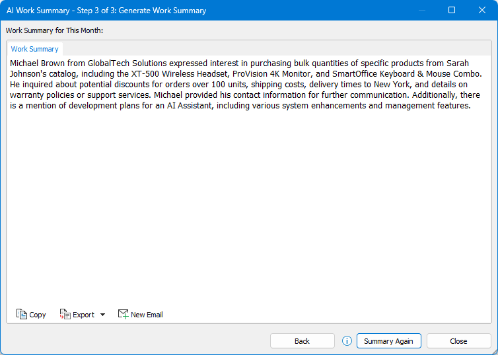This screenshot has width=498, height=355.
Task: Expand the Export dropdown arrow
Action: (102, 315)
